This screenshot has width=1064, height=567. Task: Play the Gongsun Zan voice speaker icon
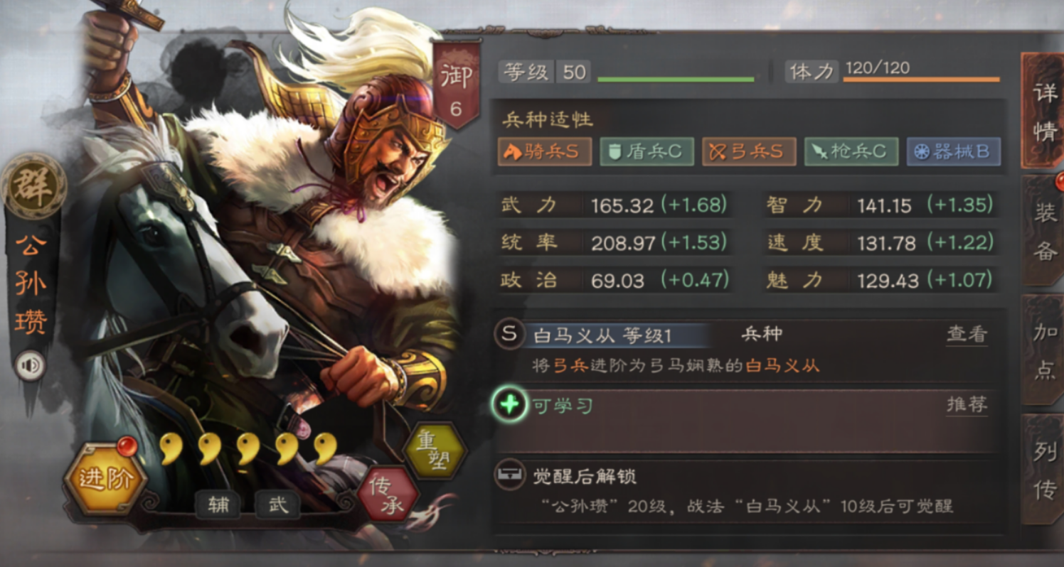[30, 366]
